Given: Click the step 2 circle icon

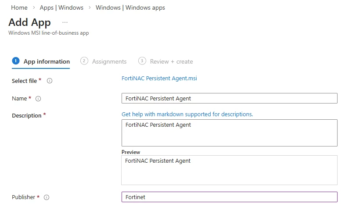Looking at the screenshot, I should pos(84,61).
